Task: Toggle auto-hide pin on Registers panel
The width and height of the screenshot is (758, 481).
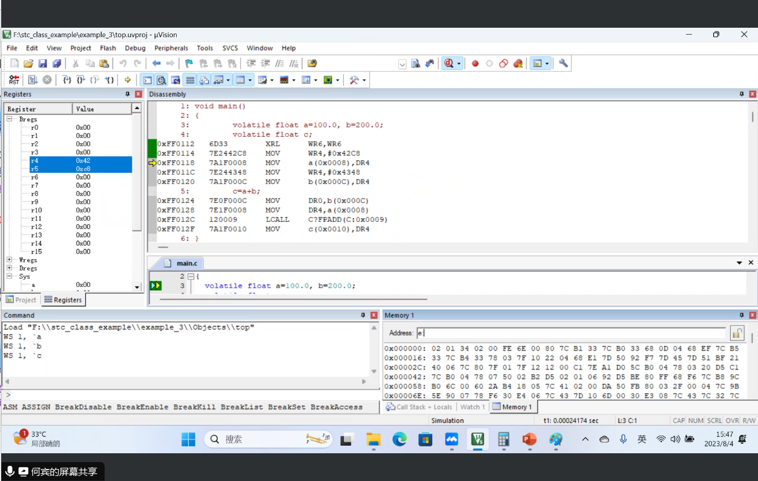Action: point(127,94)
